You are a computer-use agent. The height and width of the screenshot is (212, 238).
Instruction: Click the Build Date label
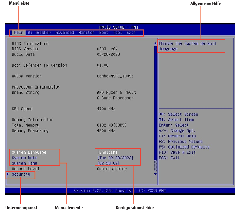coord(23,54)
